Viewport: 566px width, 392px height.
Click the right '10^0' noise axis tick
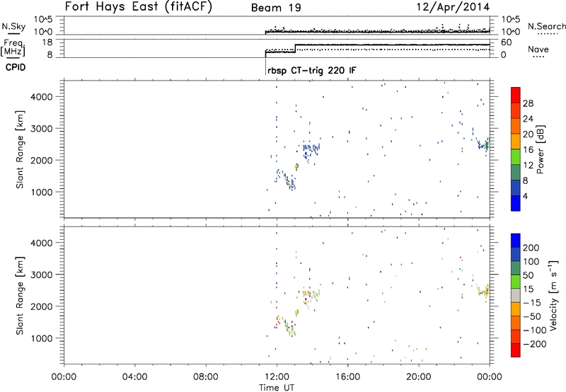point(511,32)
